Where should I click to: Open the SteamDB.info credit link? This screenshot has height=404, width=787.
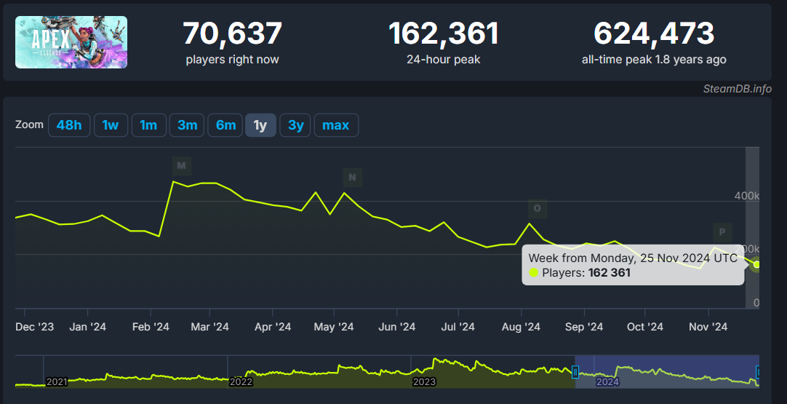point(737,89)
